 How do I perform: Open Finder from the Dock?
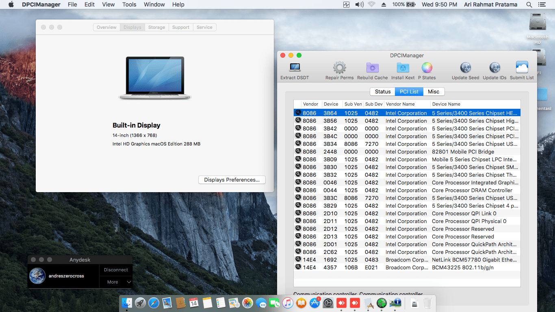click(127, 303)
